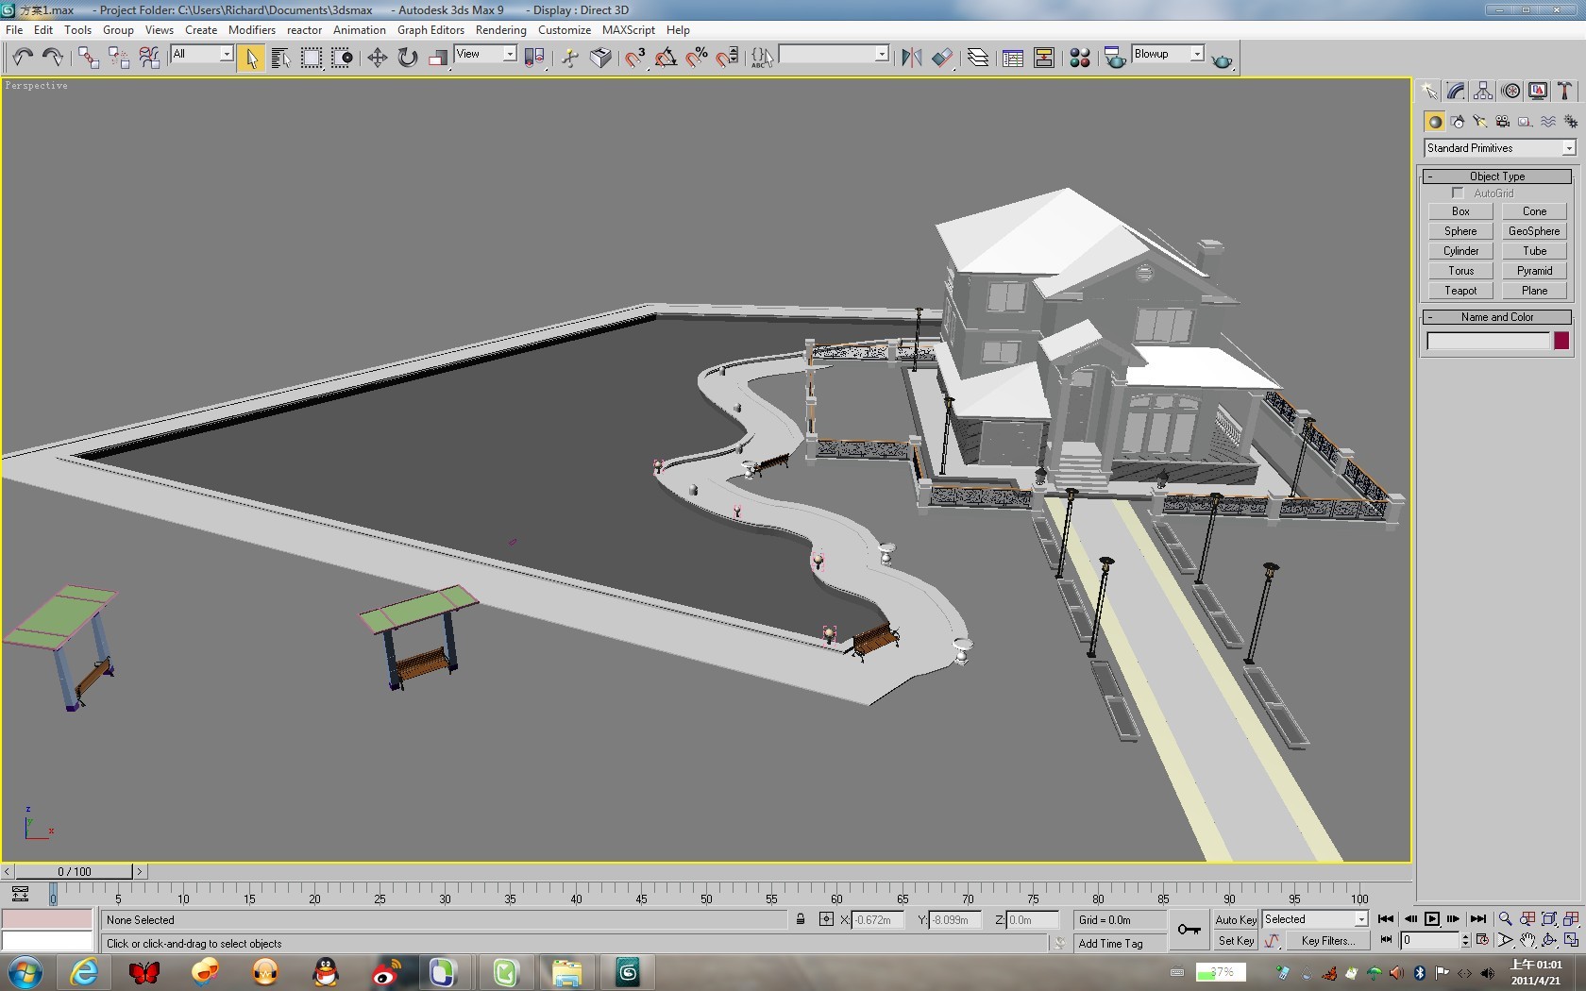1586x991 pixels.
Task: Click the Redo arrow icon
Action: coord(53,58)
